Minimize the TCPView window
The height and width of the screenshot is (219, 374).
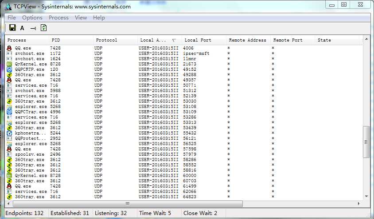[x=332, y=5]
